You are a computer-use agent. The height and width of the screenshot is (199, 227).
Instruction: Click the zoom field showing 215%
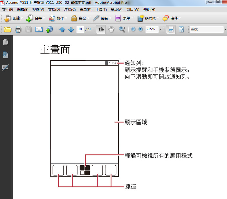152,29
